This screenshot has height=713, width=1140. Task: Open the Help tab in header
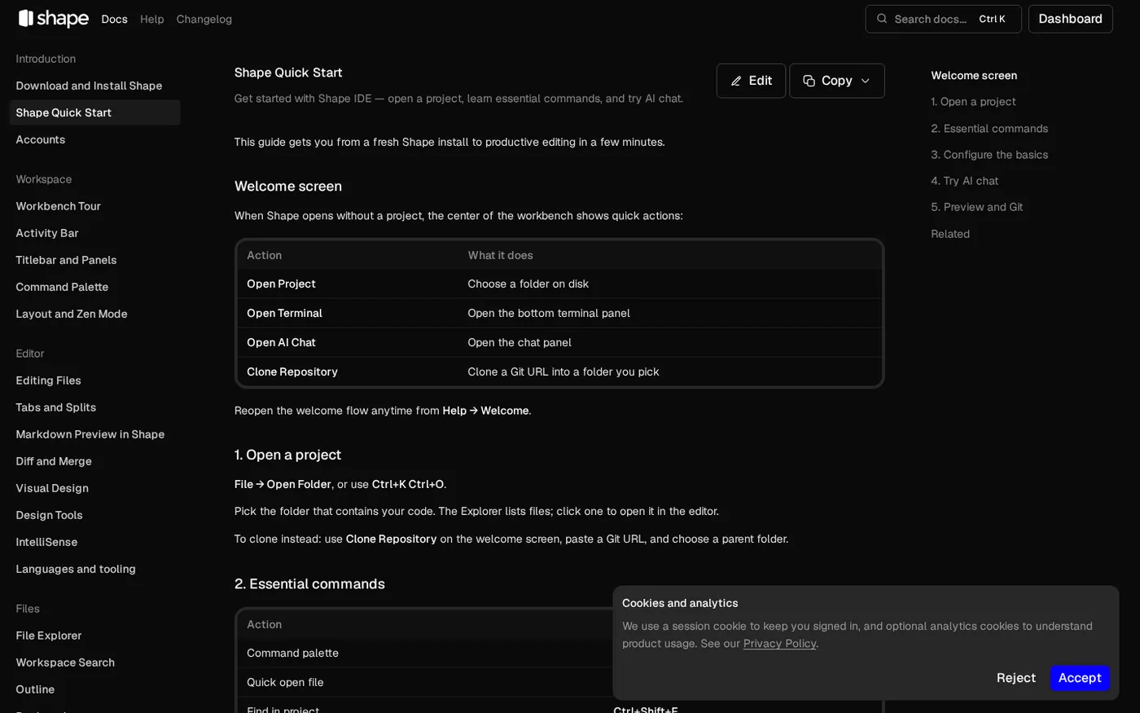pyautogui.click(x=151, y=19)
